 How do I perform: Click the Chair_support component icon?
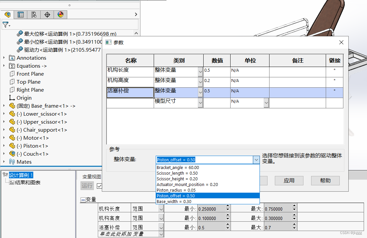(x=12, y=130)
